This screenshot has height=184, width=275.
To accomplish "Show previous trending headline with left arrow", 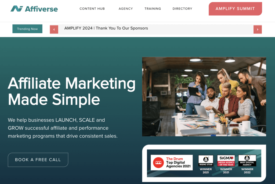I will click(x=54, y=29).
